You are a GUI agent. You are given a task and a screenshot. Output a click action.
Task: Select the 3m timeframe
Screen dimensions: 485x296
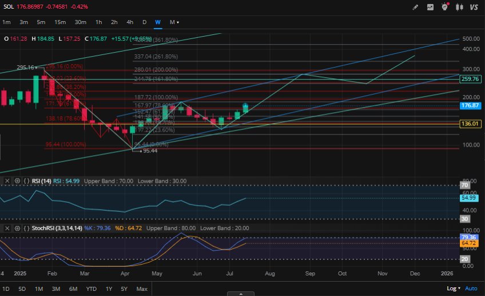coord(24,22)
